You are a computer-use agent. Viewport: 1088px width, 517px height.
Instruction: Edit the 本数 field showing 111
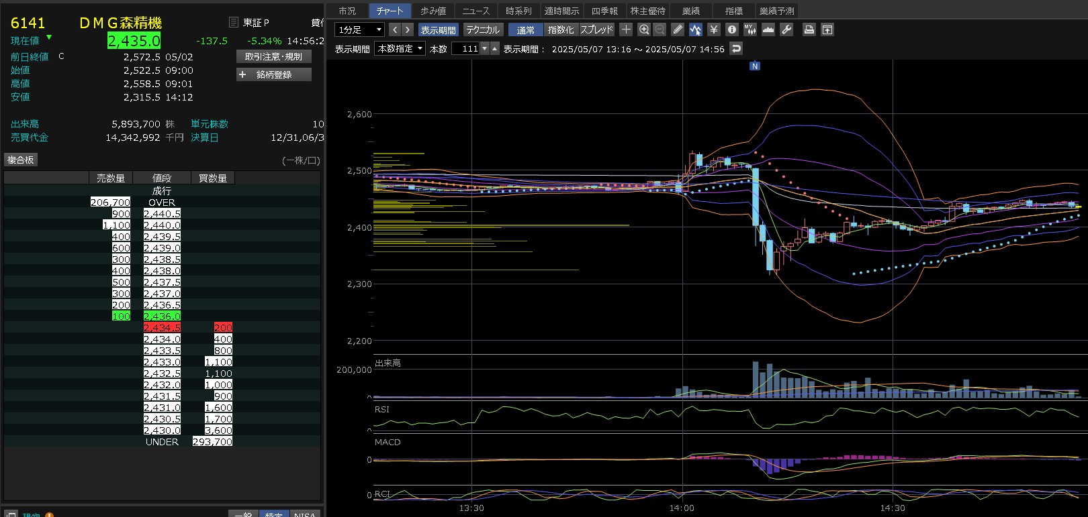[465, 48]
